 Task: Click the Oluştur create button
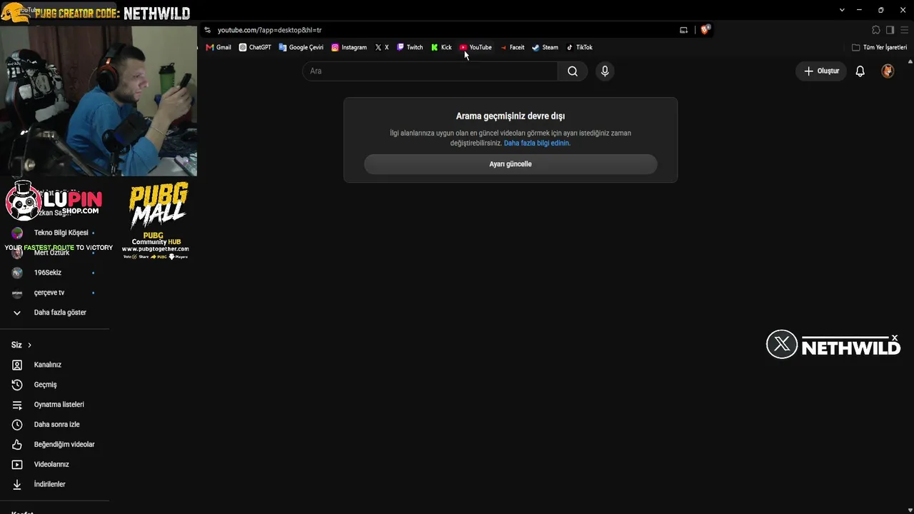[x=821, y=71]
